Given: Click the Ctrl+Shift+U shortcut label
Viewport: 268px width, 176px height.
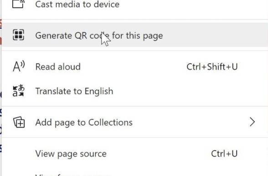Looking at the screenshot, I should click(x=212, y=67).
